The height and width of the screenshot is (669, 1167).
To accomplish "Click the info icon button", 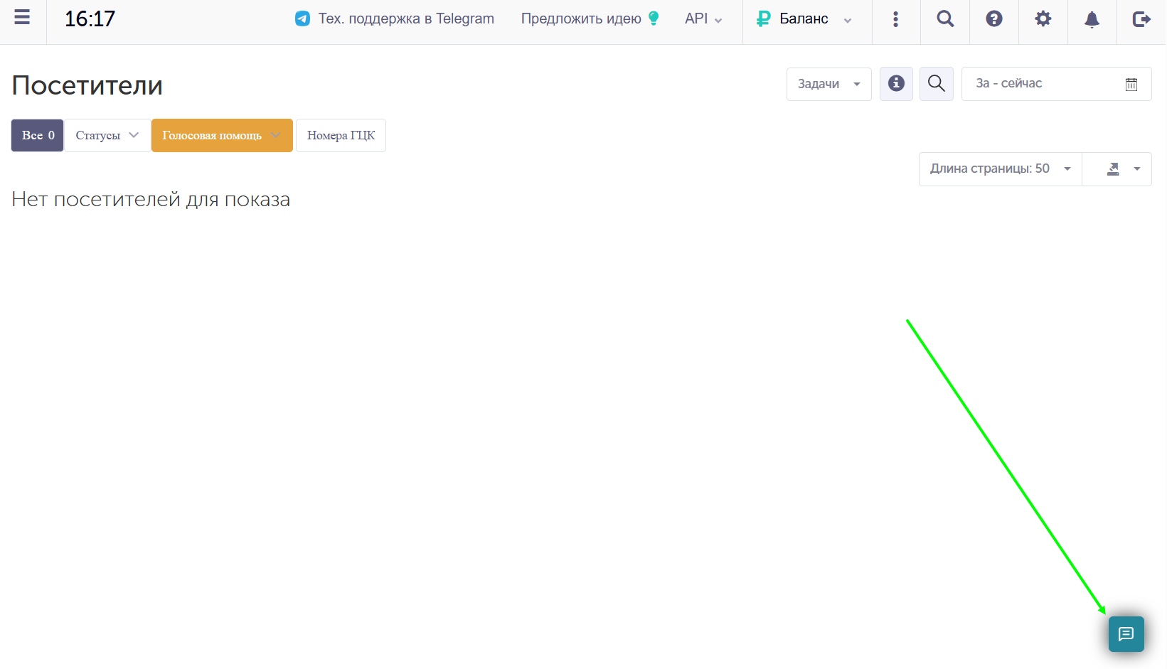I will point(896,84).
